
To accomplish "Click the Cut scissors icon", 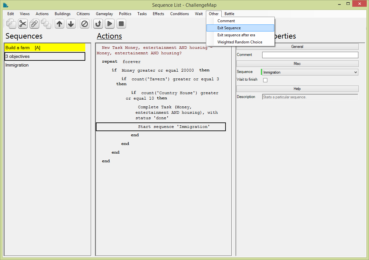I will 23,24.
